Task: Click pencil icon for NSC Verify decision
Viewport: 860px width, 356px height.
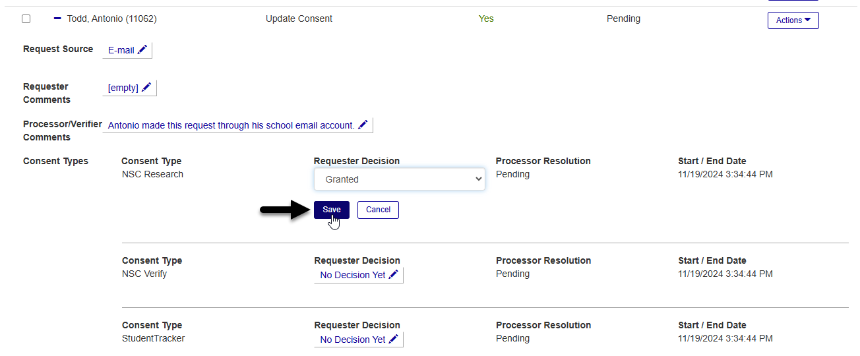Action: [394, 275]
